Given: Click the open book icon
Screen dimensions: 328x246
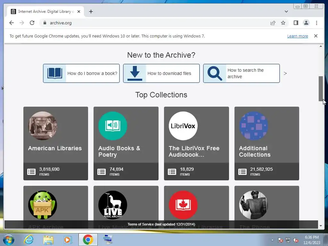Looking at the screenshot, I should tap(54, 73).
